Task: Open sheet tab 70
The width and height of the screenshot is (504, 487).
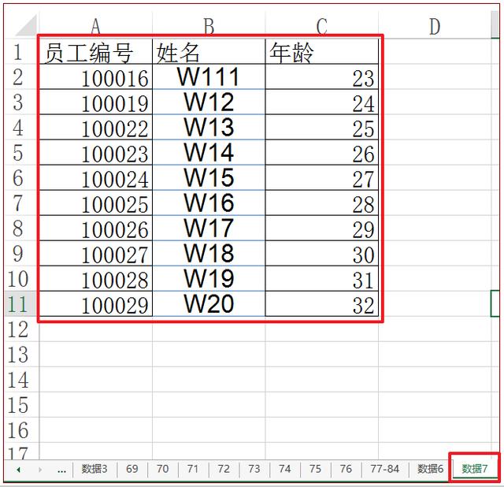Action: point(163,469)
